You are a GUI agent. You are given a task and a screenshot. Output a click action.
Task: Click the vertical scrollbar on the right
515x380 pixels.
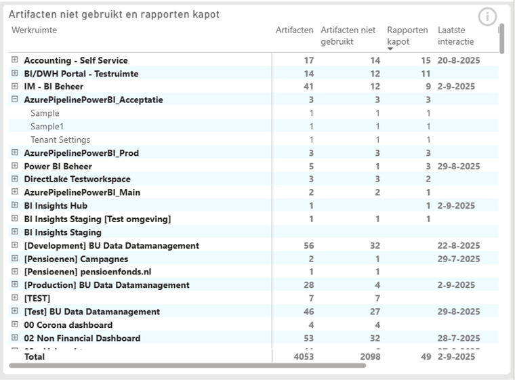[x=501, y=39]
